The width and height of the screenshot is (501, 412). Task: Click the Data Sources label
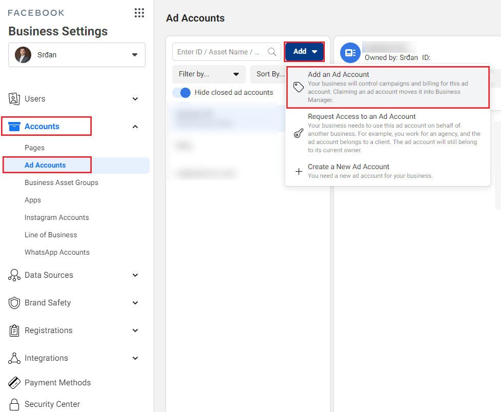(49, 275)
